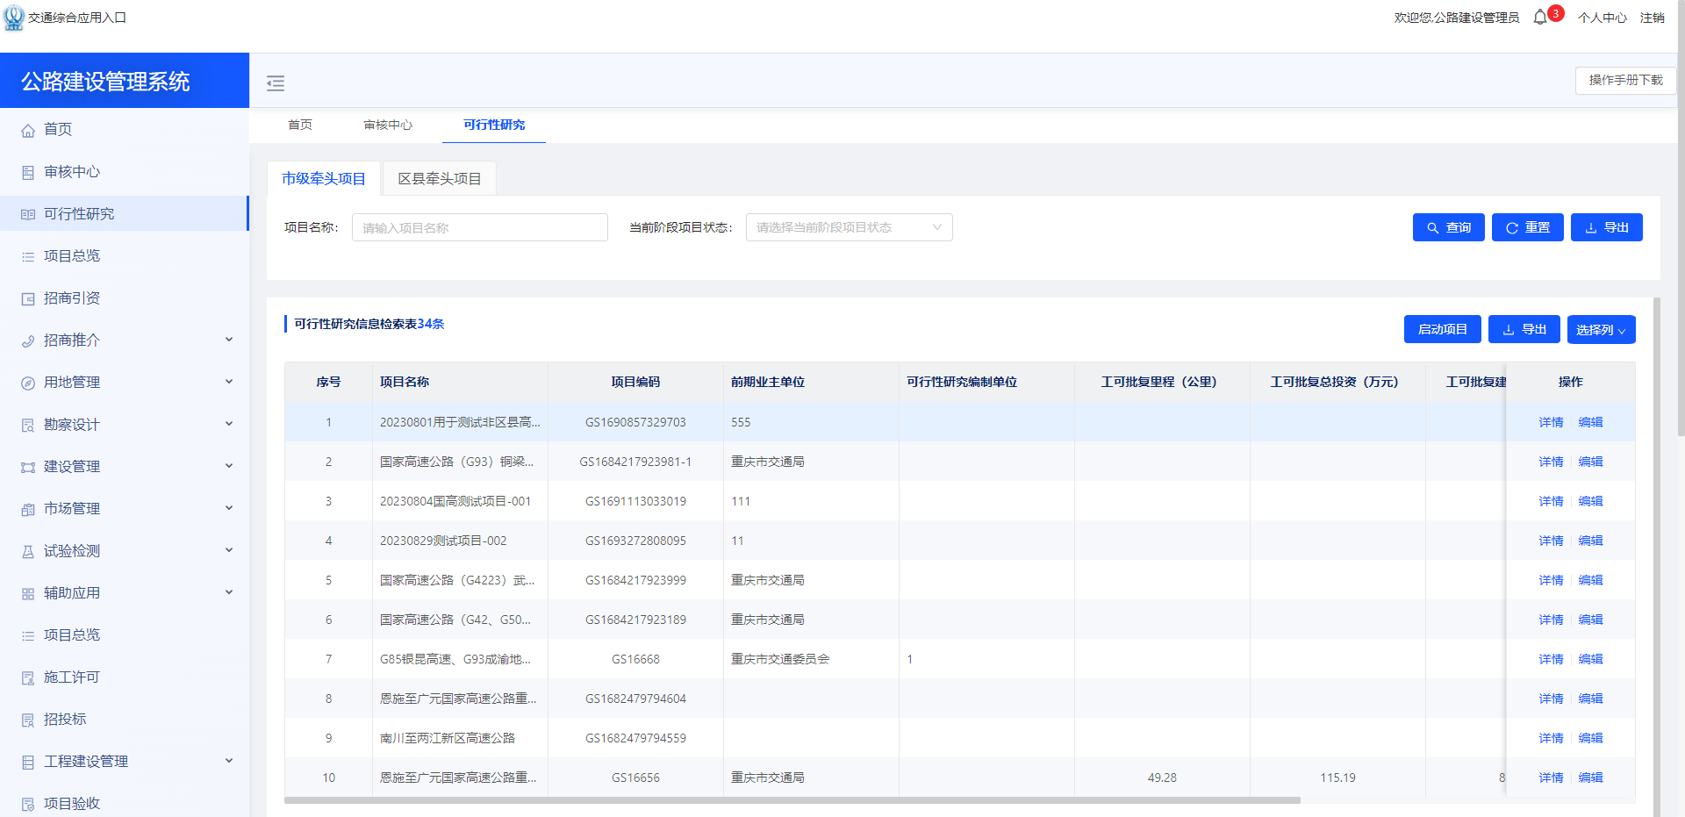This screenshot has width=1685, height=817.
Task: Expand the 辅助应用 submenu chevron
Action: point(229,592)
